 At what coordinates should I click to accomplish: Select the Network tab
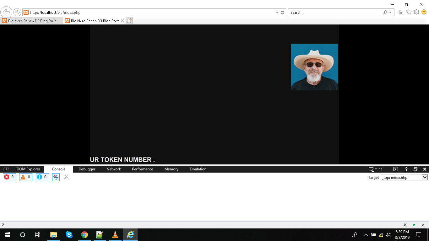[113, 169]
